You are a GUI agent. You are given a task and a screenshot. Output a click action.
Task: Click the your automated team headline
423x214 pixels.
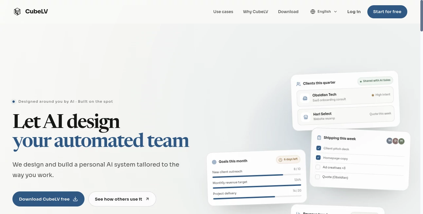(x=101, y=141)
